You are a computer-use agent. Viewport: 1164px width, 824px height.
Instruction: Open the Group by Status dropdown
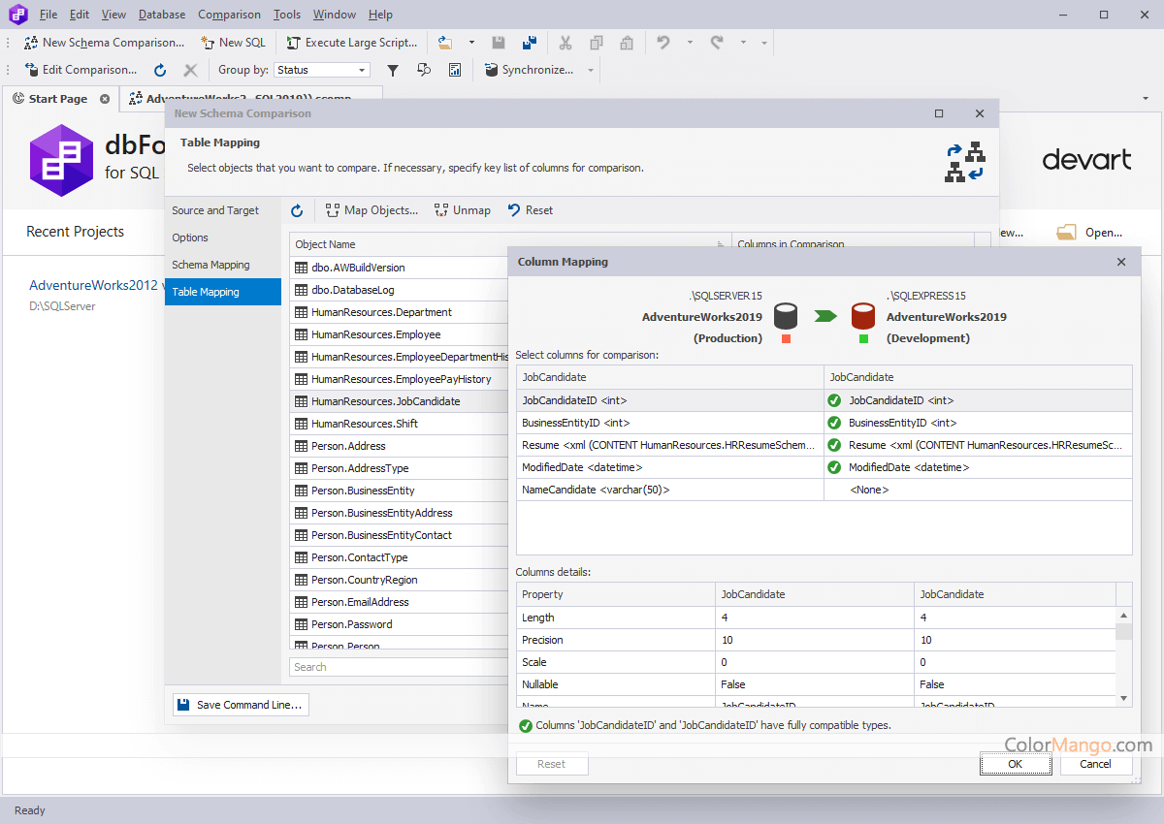[x=363, y=70]
